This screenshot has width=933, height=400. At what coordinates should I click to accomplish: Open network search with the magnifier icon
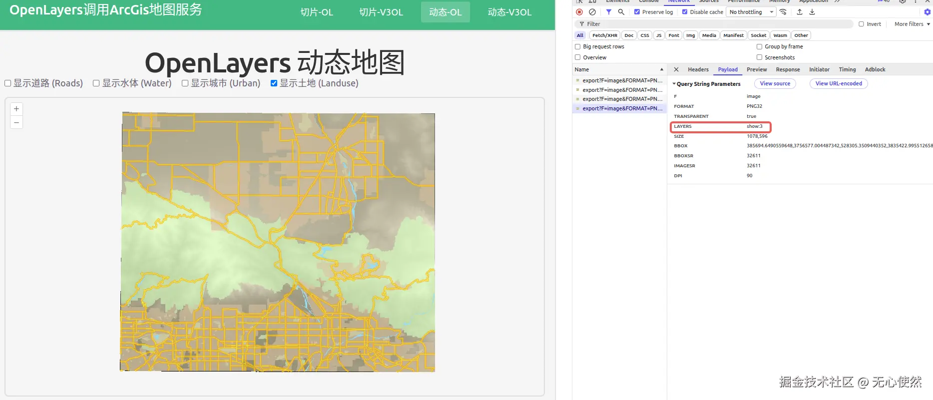pos(621,12)
